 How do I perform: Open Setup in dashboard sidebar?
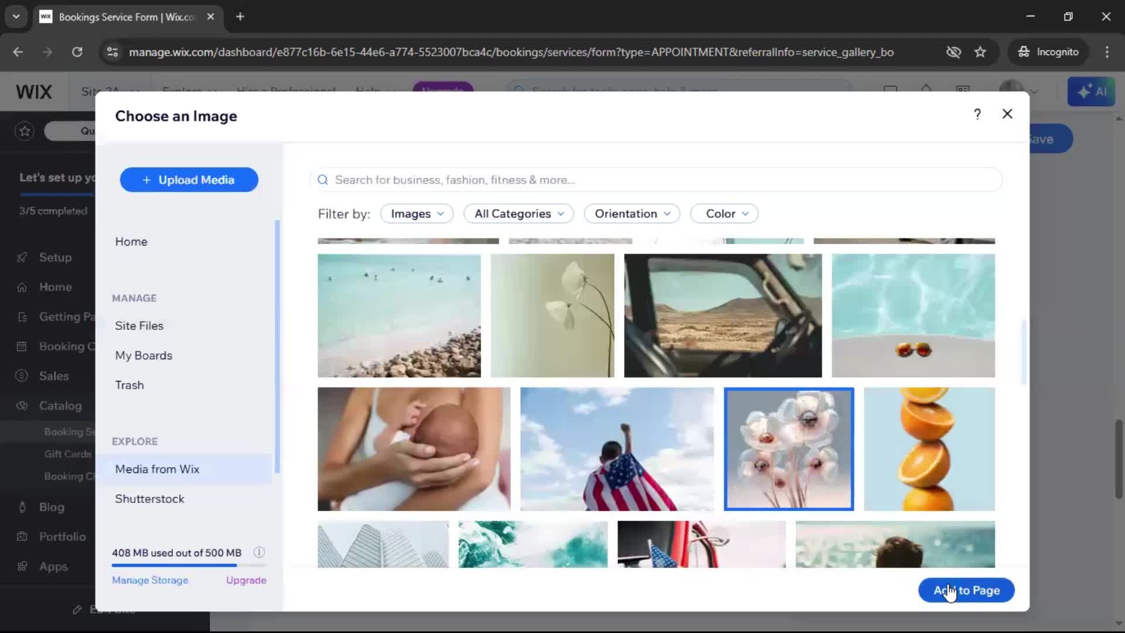pos(55,257)
